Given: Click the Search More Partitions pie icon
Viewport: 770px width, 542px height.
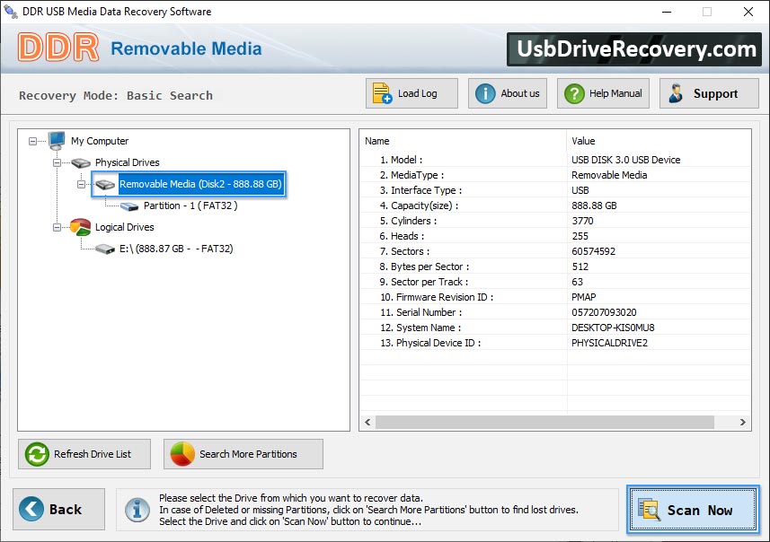Looking at the screenshot, I should tap(182, 454).
